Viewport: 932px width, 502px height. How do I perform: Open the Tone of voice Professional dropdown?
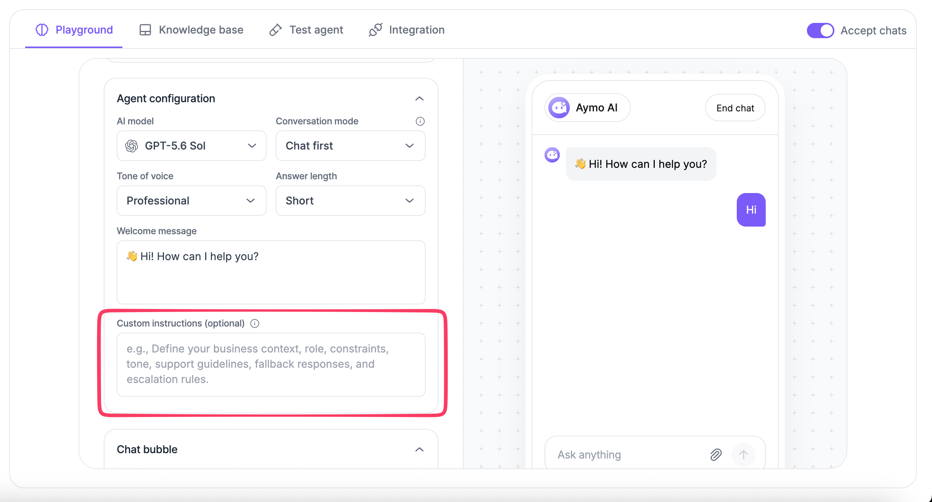point(191,201)
